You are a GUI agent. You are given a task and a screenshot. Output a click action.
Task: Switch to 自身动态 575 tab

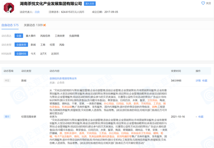point(10,25)
